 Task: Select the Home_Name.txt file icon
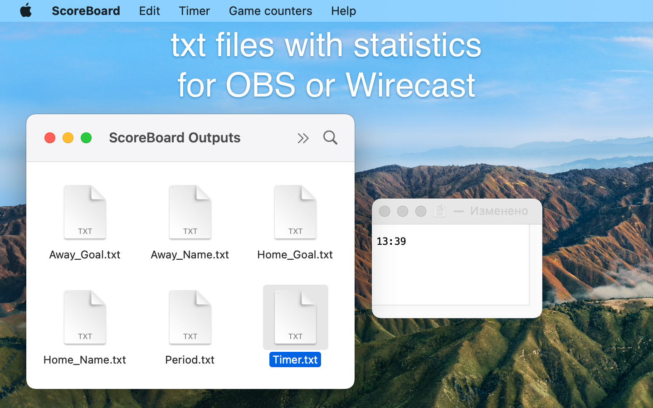85,317
